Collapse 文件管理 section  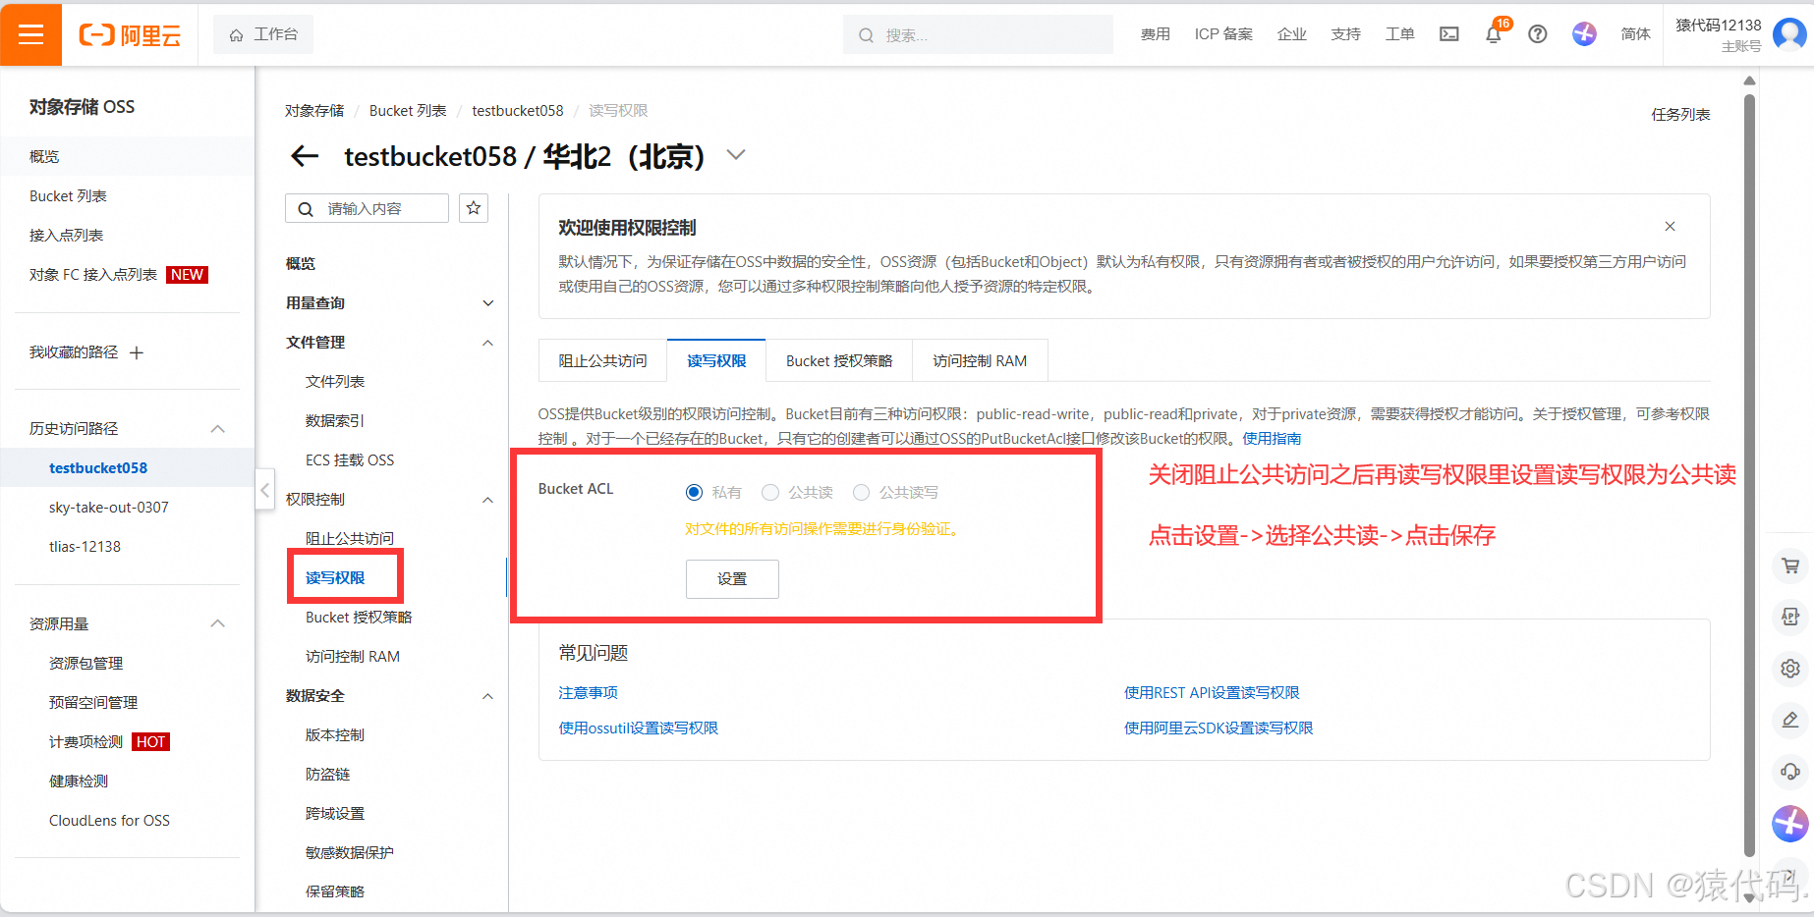488,343
